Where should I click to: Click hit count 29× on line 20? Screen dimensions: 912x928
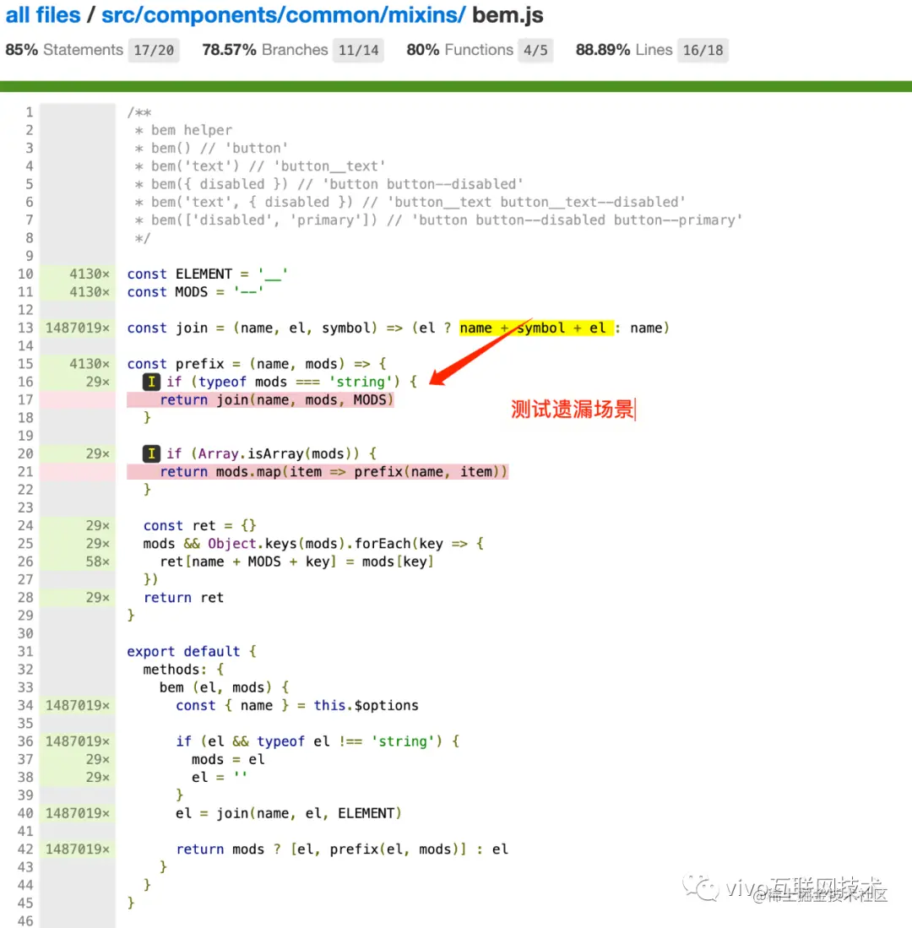click(98, 454)
